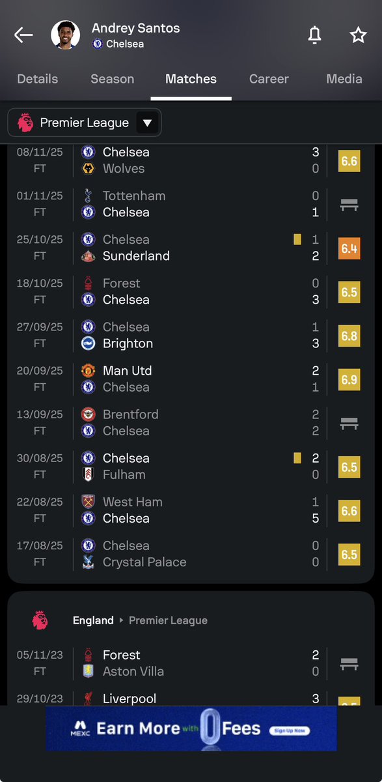The image size is (382, 782).
Task: Switch to the Details tab
Action: [x=37, y=79]
